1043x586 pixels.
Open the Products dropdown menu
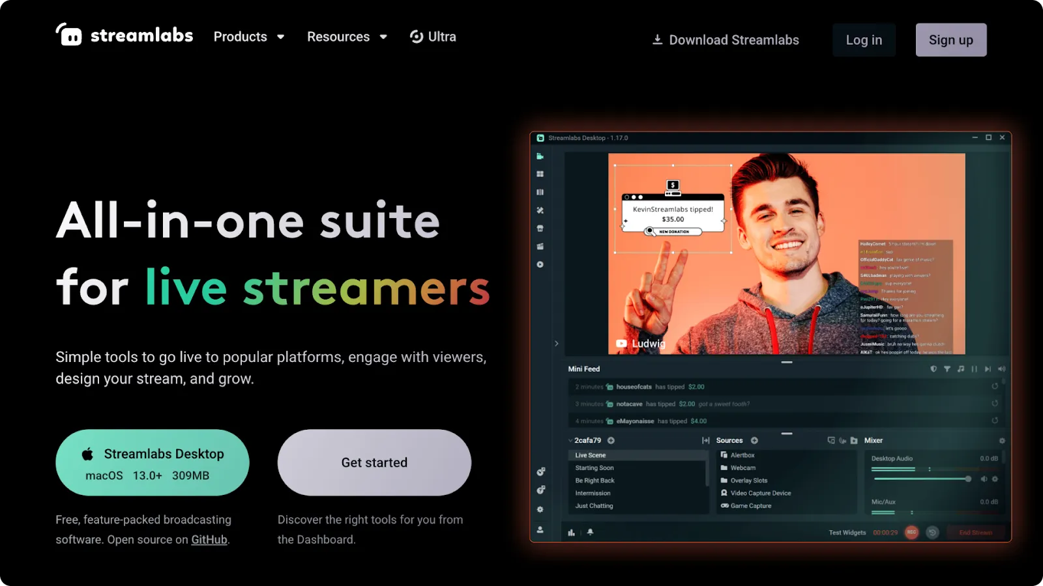(249, 37)
